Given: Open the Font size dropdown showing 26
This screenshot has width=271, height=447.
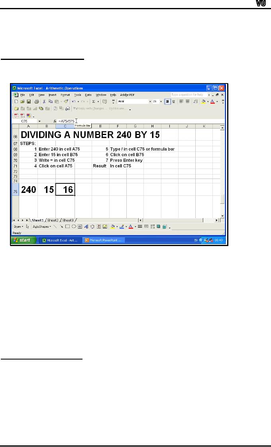Looking at the screenshot, I should [x=161, y=101].
